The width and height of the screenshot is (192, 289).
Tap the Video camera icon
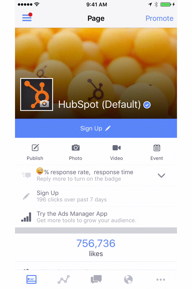click(x=116, y=148)
